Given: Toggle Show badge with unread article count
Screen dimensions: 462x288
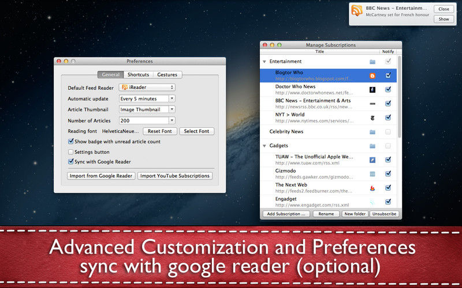Looking at the screenshot, I should [70, 141].
